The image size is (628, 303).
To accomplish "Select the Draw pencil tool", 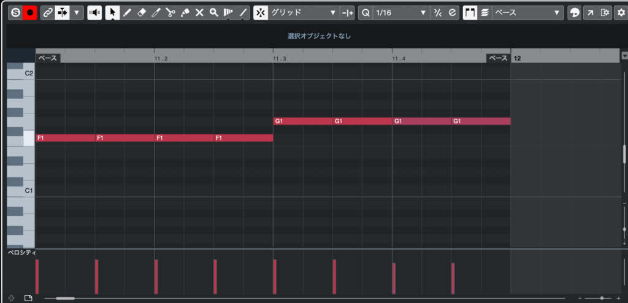I will tap(126, 12).
